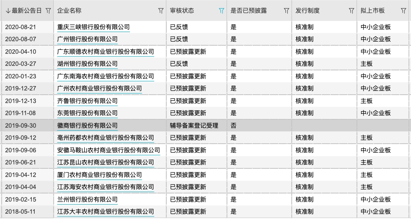Open 广东南海农村商业银行股份有限公司 link
411x219 pixels.
pyautogui.click(x=105, y=76)
